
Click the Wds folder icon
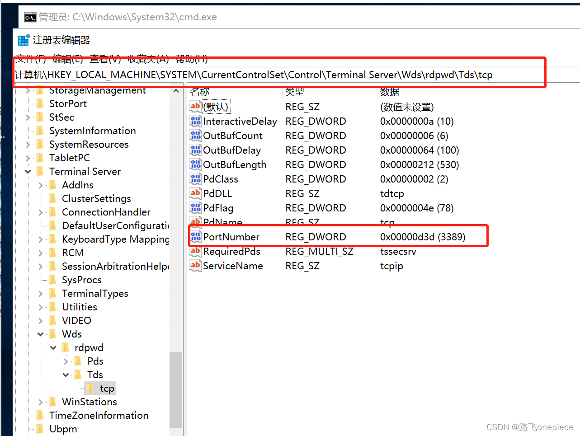tap(53, 334)
